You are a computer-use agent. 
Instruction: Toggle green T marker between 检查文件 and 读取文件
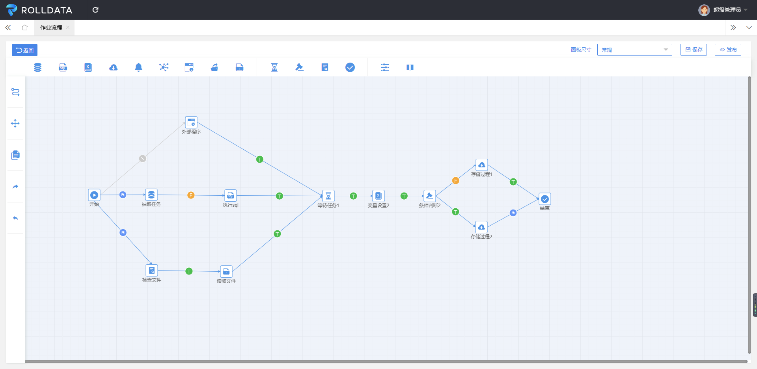point(189,271)
